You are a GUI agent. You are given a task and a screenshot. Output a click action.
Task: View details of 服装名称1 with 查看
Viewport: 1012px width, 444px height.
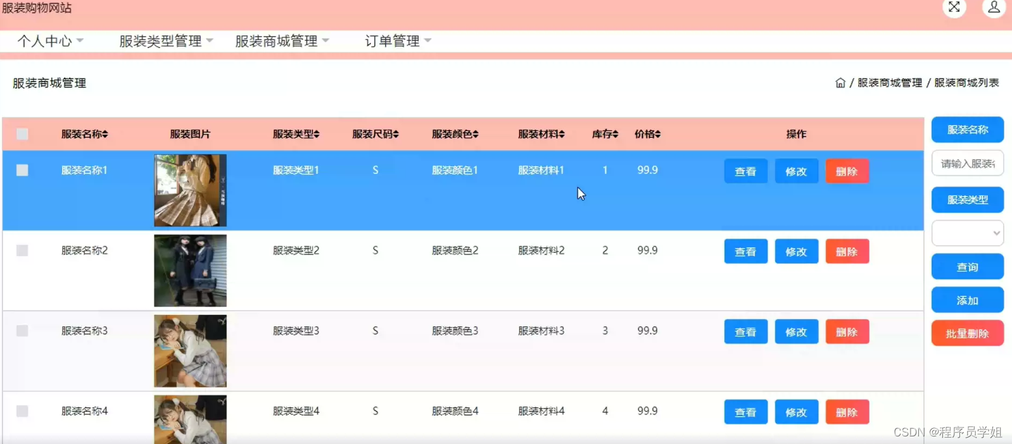click(x=745, y=171)
